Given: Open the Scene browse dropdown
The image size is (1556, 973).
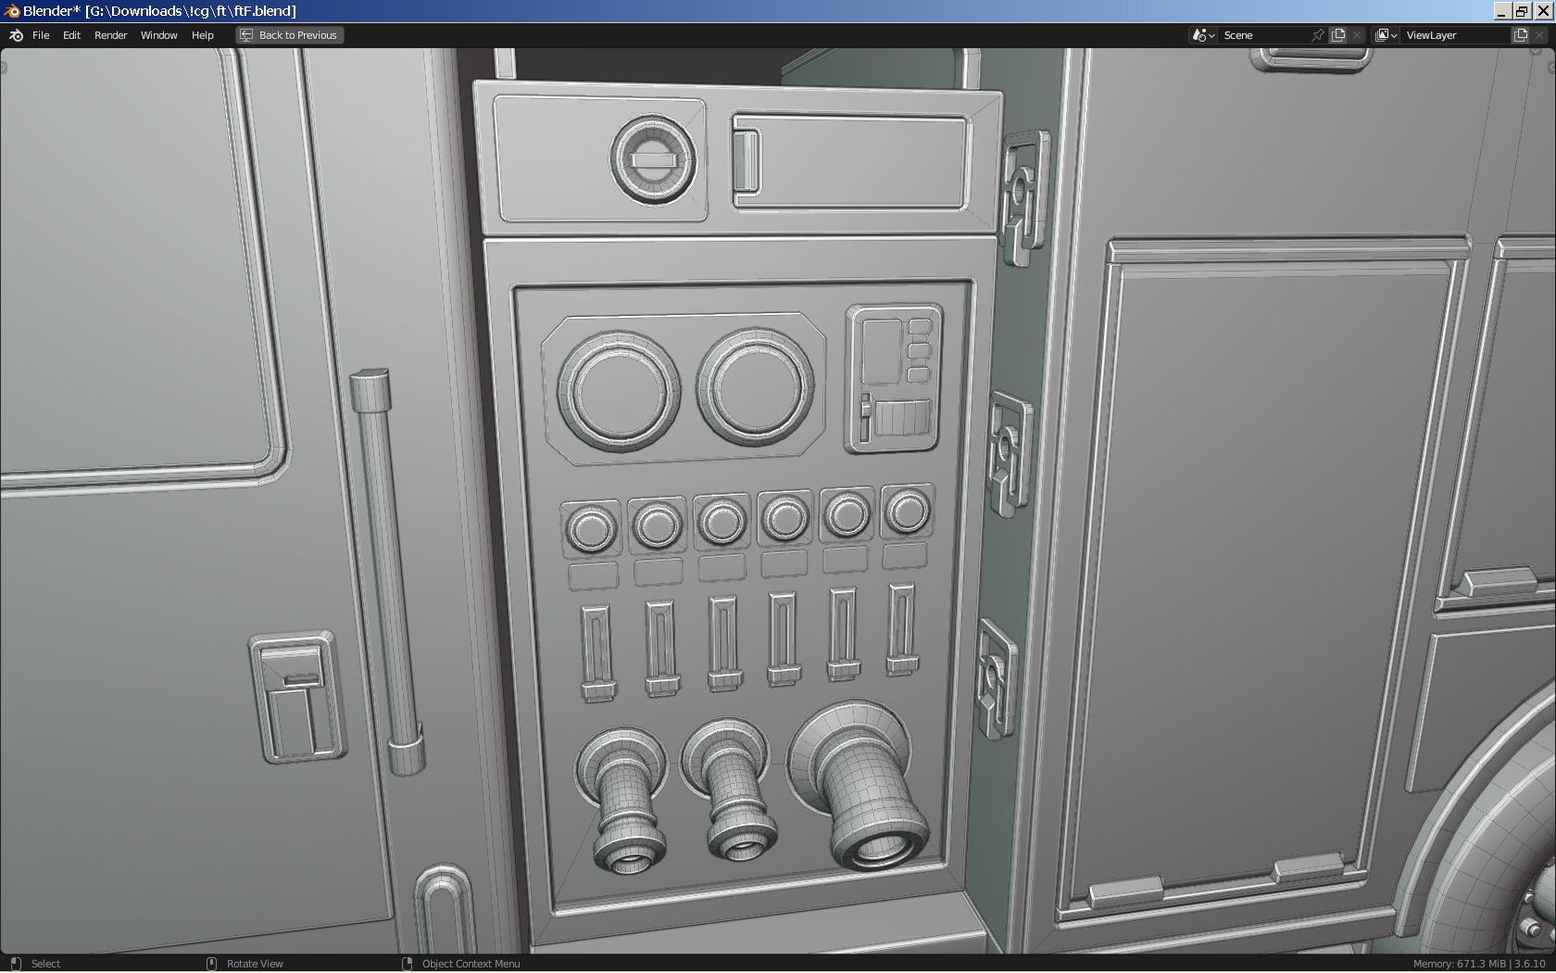Looking at the screenshot, I should [1203, 35].
